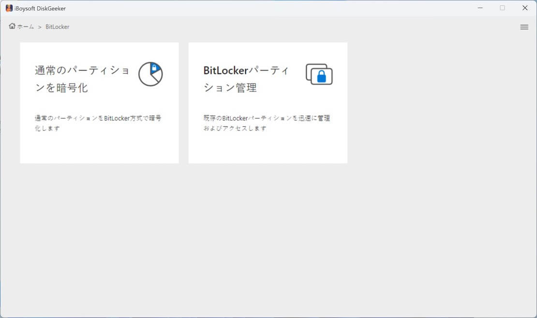The image size is (537, 318).
Task: Open BitLockerパーティション管理 card title
Action: point(246,79)
